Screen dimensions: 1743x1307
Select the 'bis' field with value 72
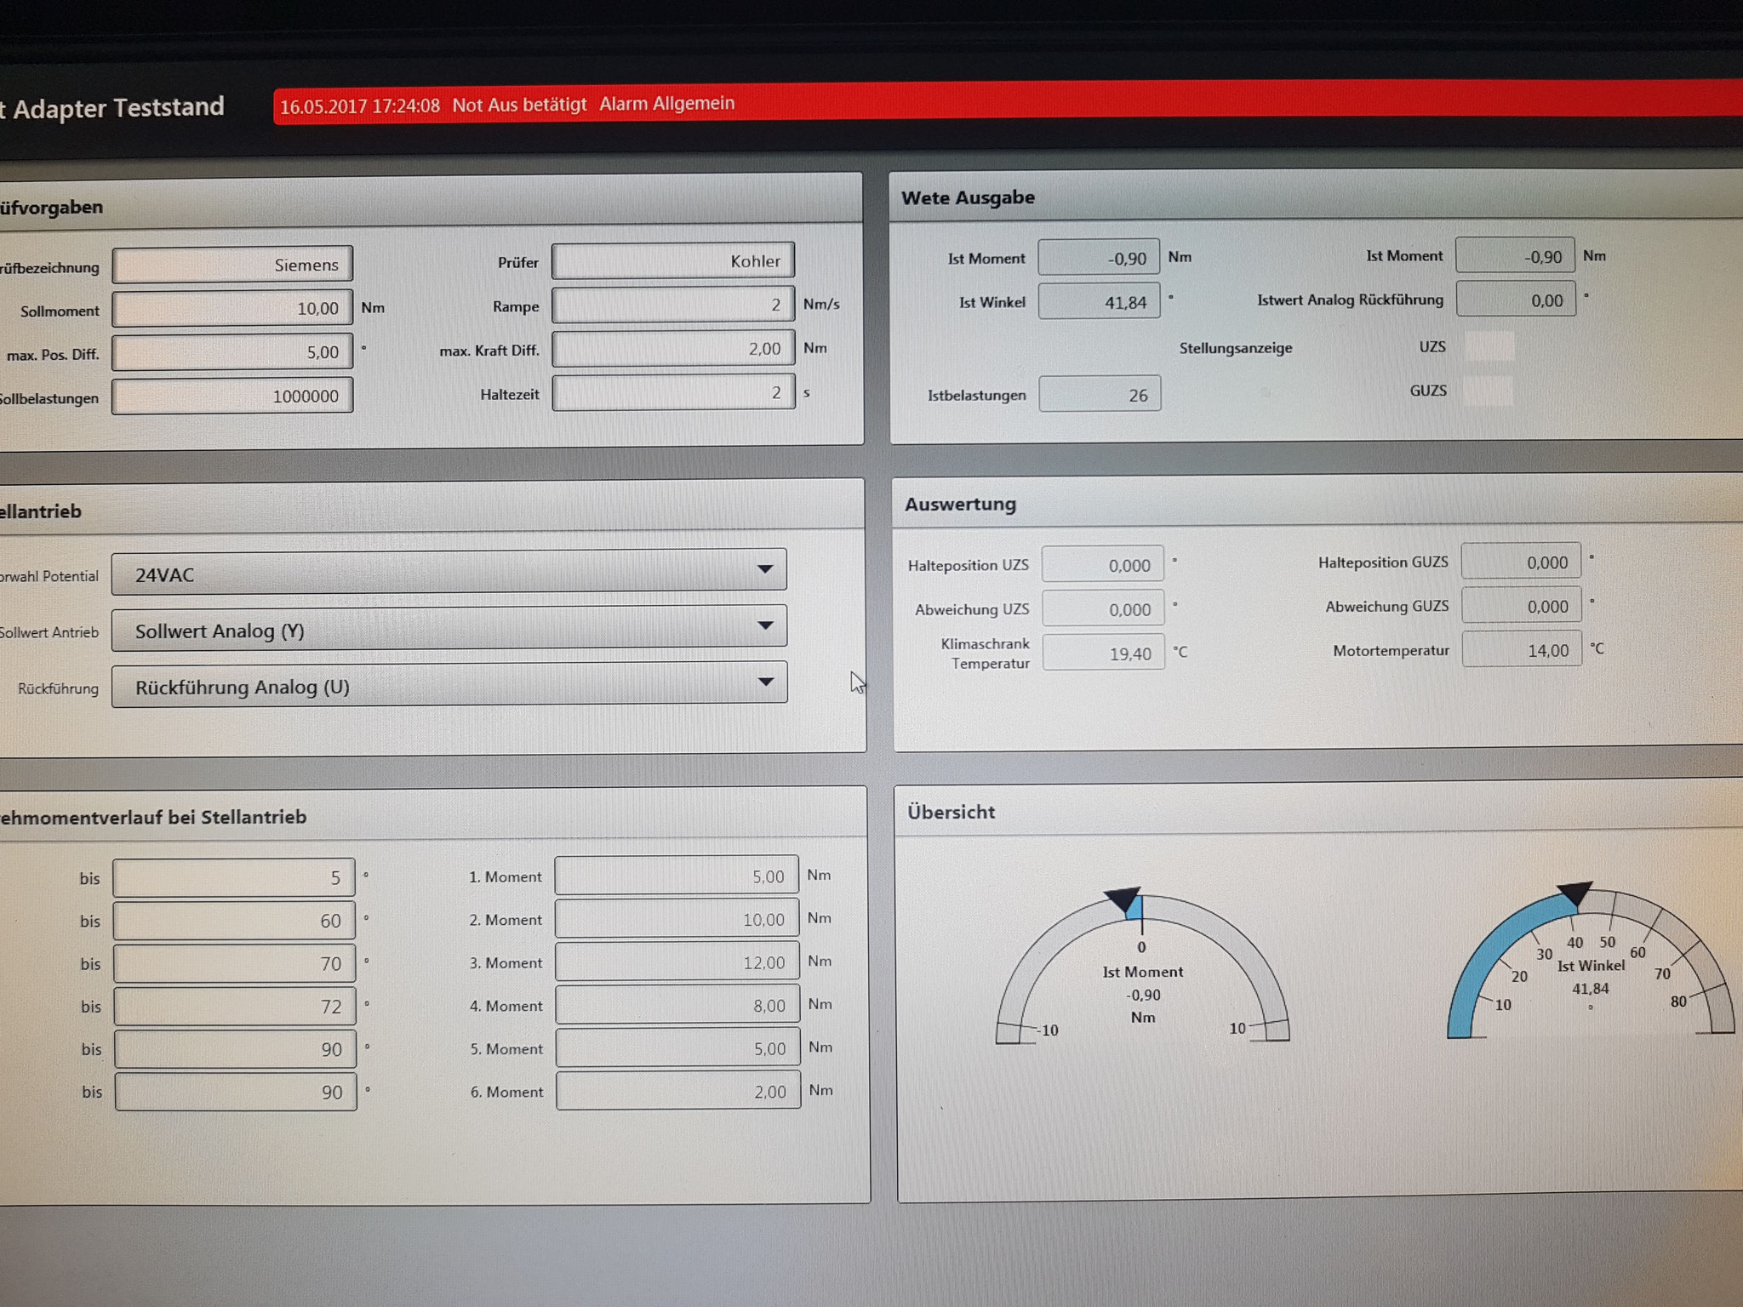click(234, 1007)
